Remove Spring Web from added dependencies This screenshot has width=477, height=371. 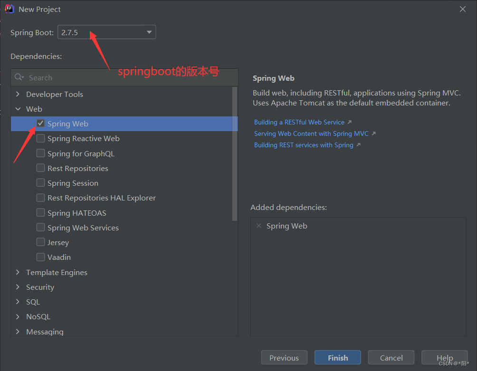pos(259,226)
